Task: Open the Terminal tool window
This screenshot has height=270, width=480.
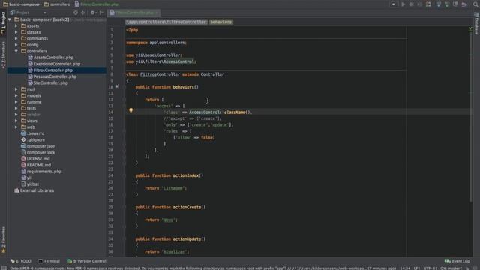Action: [x=49, y=261]
